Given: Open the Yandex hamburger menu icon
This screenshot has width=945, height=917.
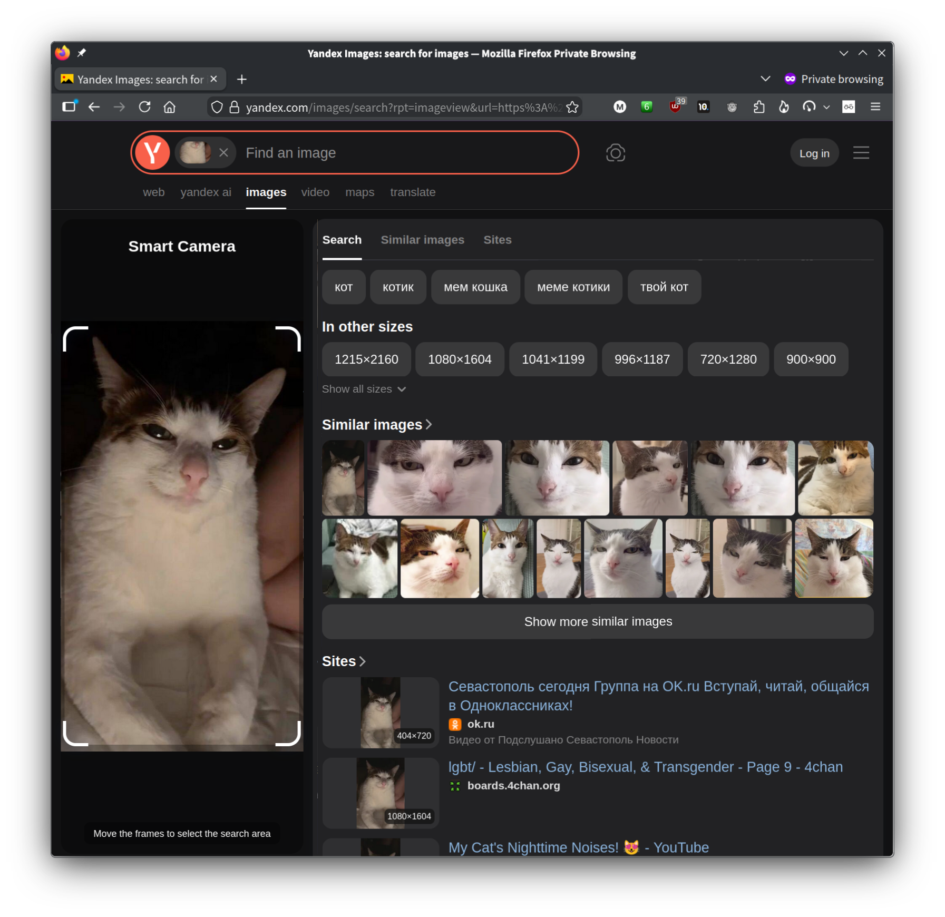Looking at the screenshot, I should coord(861,153).
